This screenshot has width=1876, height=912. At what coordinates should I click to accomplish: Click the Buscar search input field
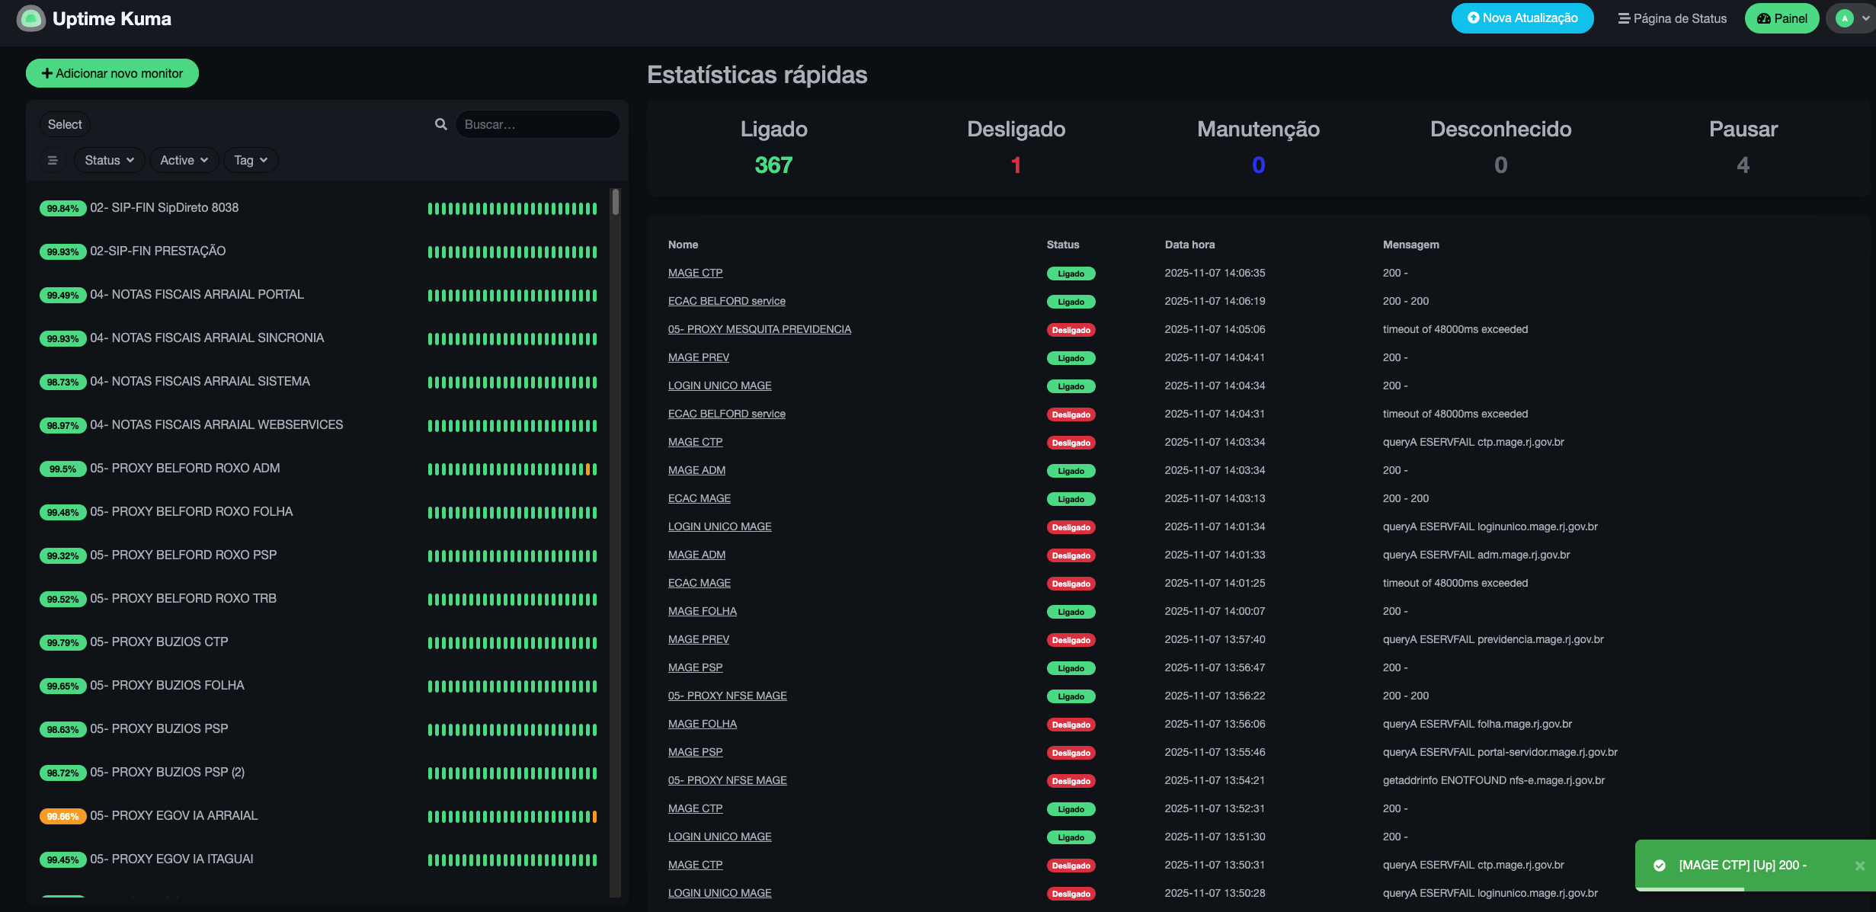pyautogui.click(x=537, y=124)
